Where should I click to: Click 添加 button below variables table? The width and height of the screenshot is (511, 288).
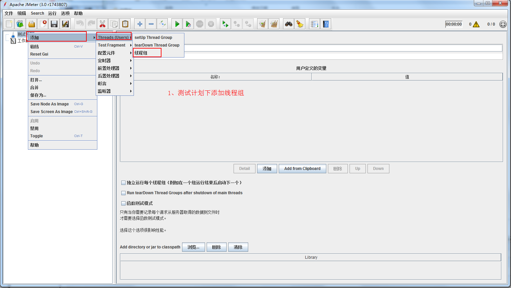pyautogui.click(x=267, y=169)
